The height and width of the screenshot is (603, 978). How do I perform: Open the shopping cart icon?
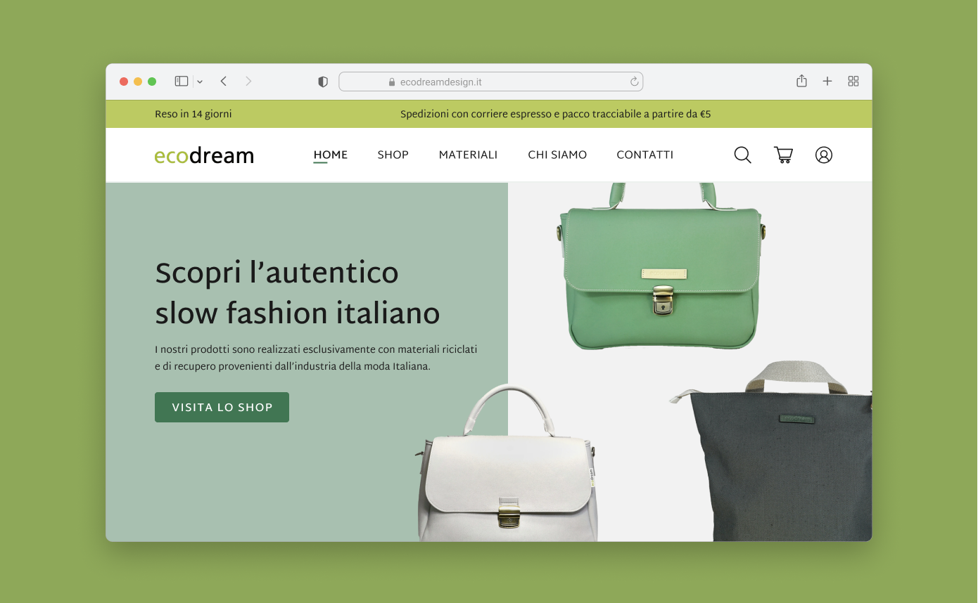tap(783, 155)
